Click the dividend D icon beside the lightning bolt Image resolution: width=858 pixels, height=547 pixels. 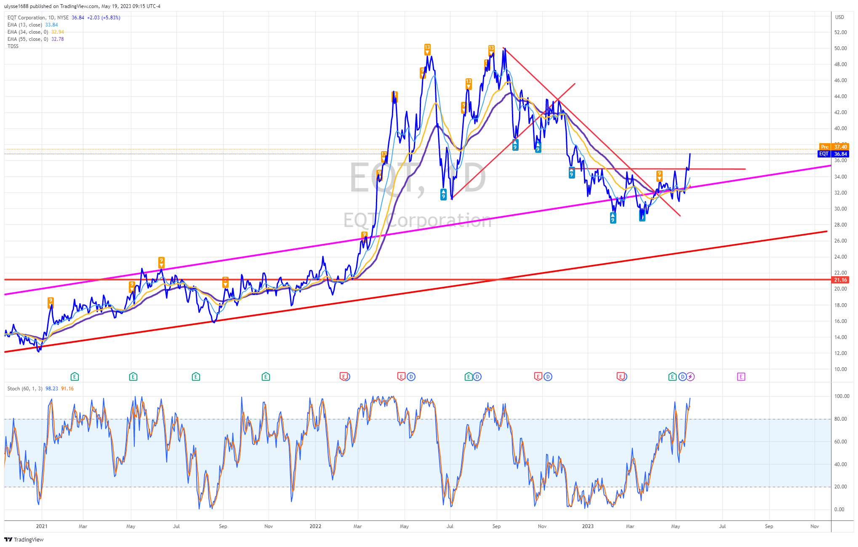pyautogui.click(x=683, y=377)
